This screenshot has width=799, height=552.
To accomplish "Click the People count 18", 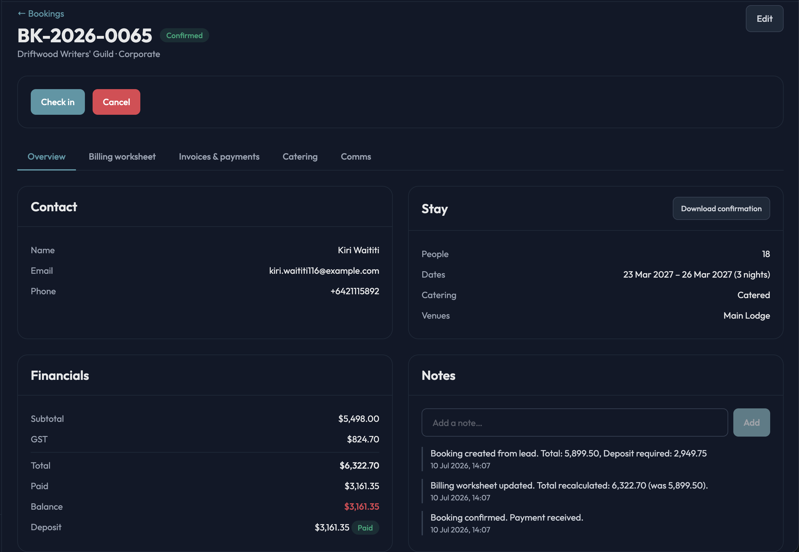I will pos(766,254).
